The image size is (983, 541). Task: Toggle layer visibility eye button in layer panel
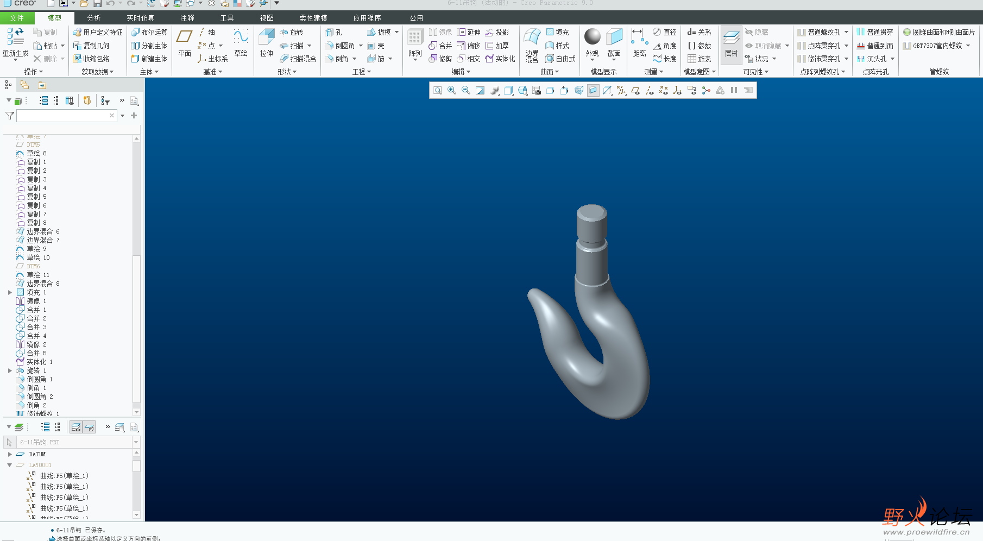[x=76, y=427]
